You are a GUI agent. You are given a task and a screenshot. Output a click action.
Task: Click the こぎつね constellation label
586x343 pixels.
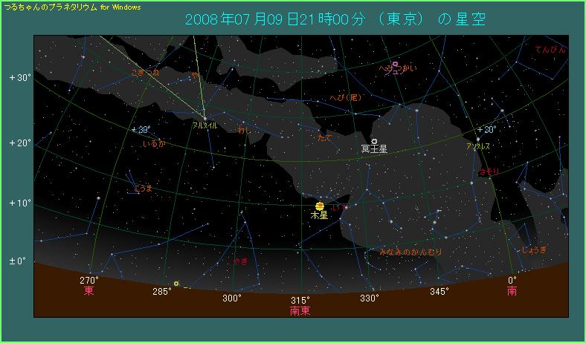[x=144, y=73]
